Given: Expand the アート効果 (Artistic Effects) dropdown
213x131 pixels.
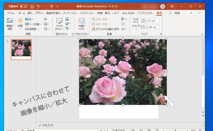Looking at the screenshot, I should [x=33, y=24].
